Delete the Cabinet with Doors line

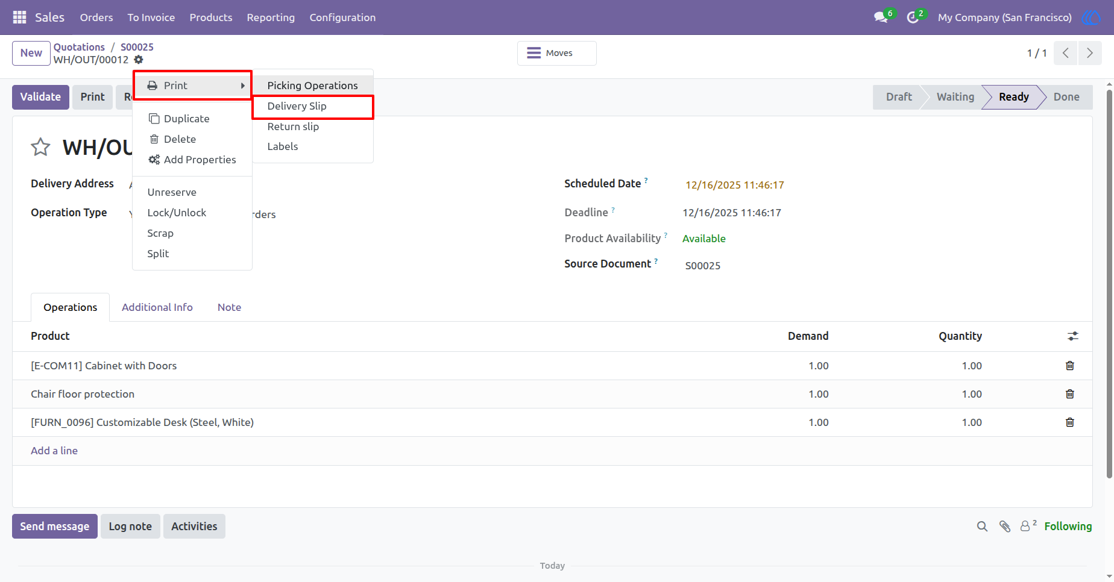pyautogui.click(x=1070, y=366)
